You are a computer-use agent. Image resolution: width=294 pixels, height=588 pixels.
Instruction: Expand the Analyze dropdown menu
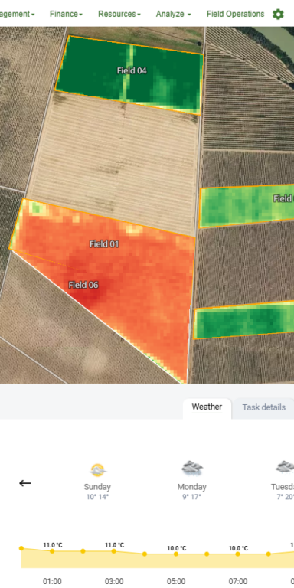point(173,15)
